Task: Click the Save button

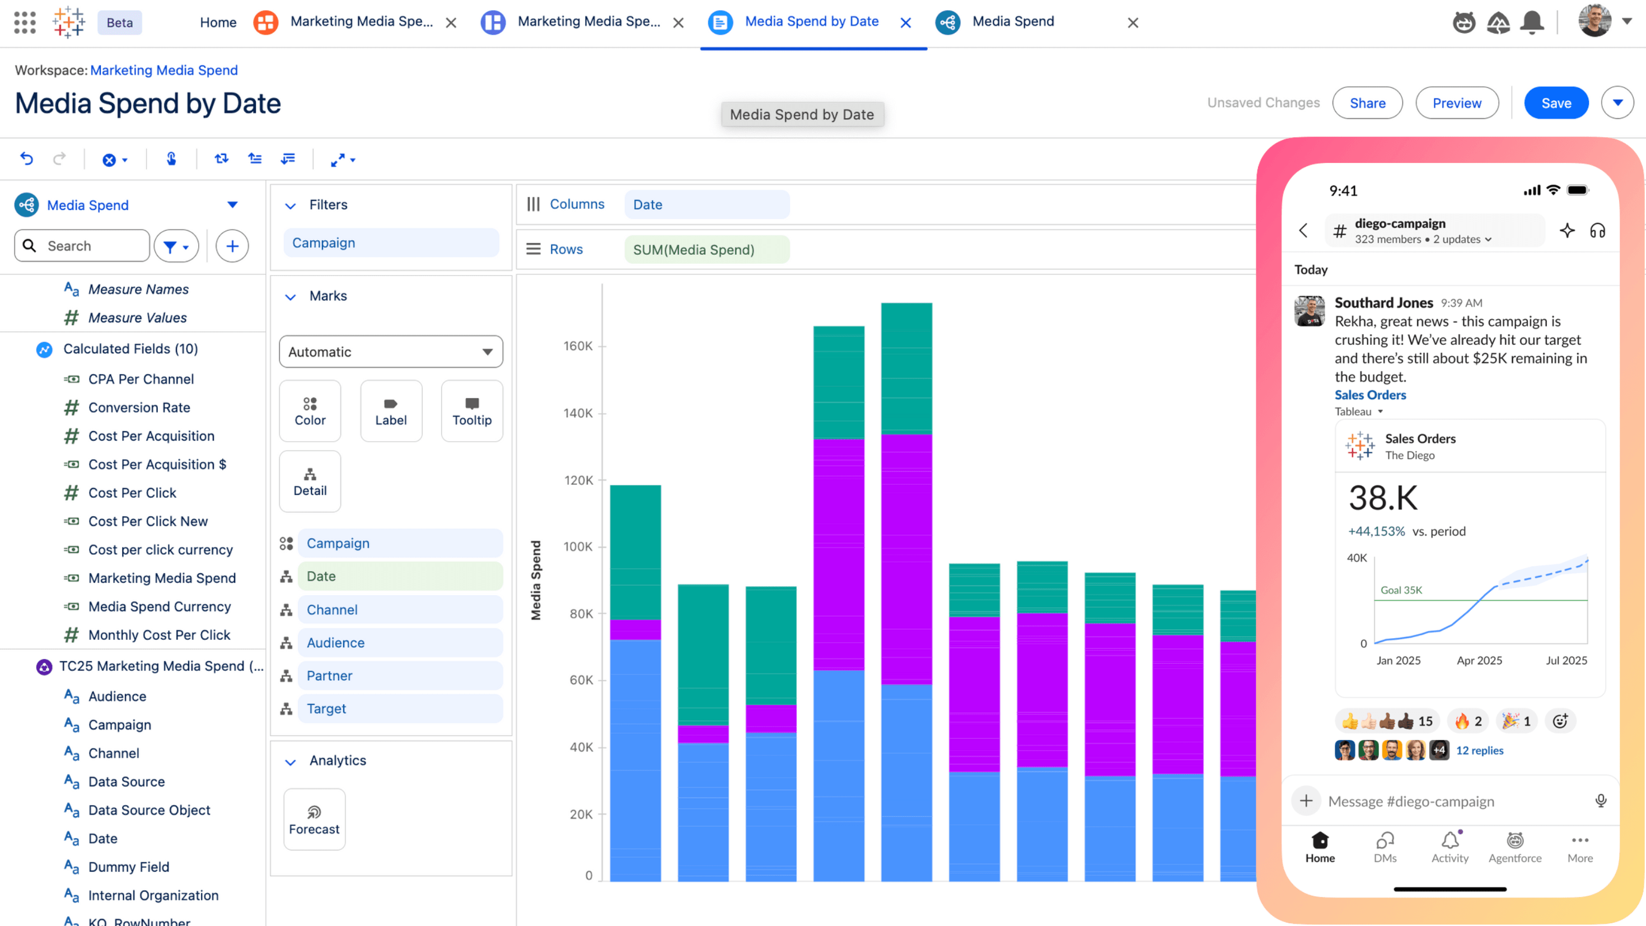Action: coord(1556,102)
